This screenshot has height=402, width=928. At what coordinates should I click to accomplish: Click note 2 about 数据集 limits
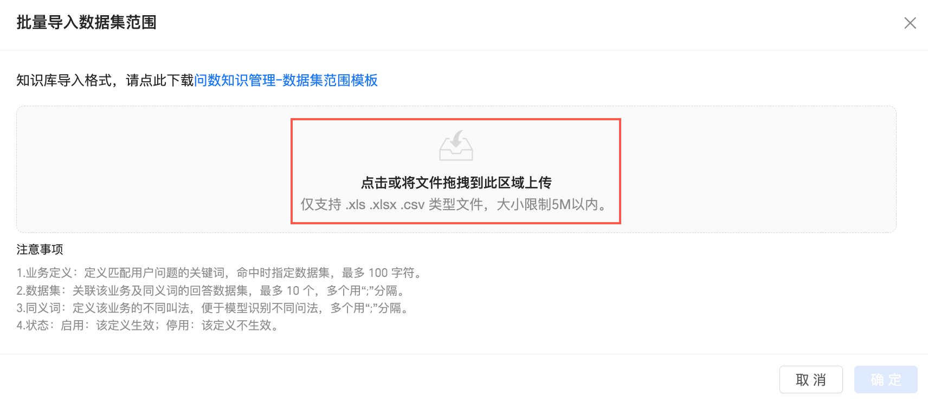coord(210,290)
